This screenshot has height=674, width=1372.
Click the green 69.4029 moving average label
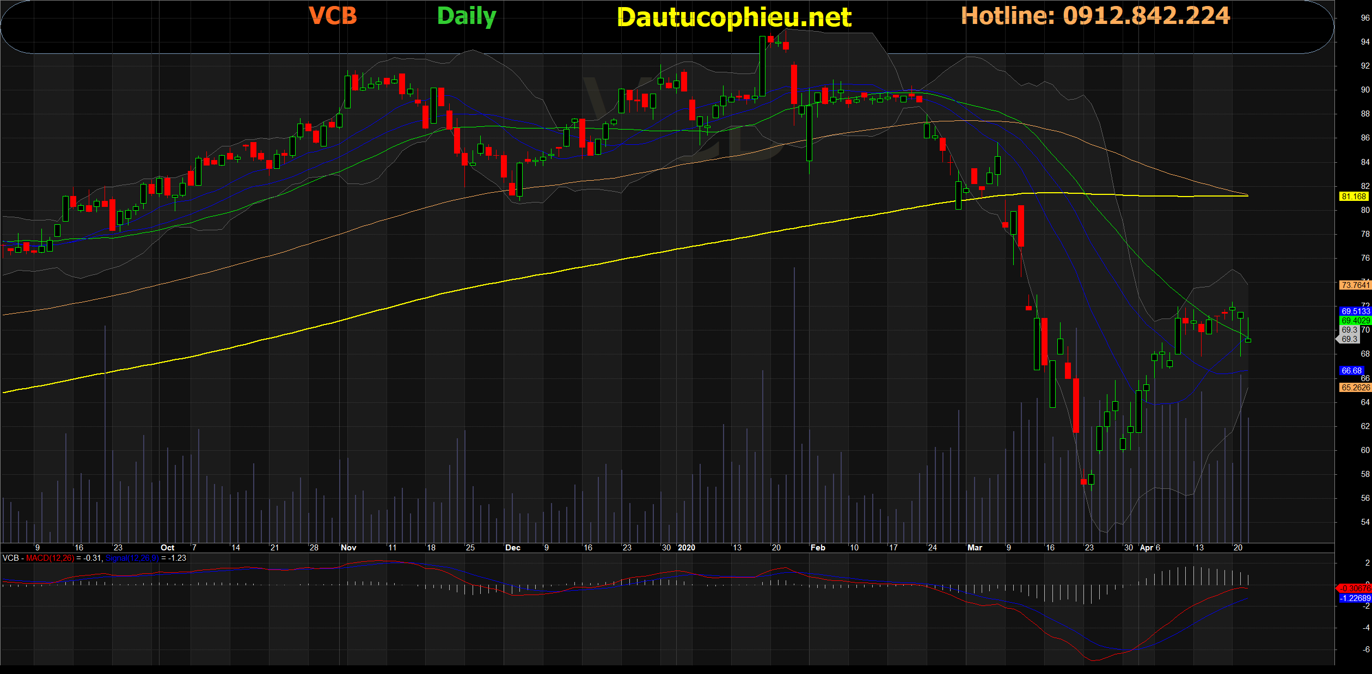(1355, 321)
